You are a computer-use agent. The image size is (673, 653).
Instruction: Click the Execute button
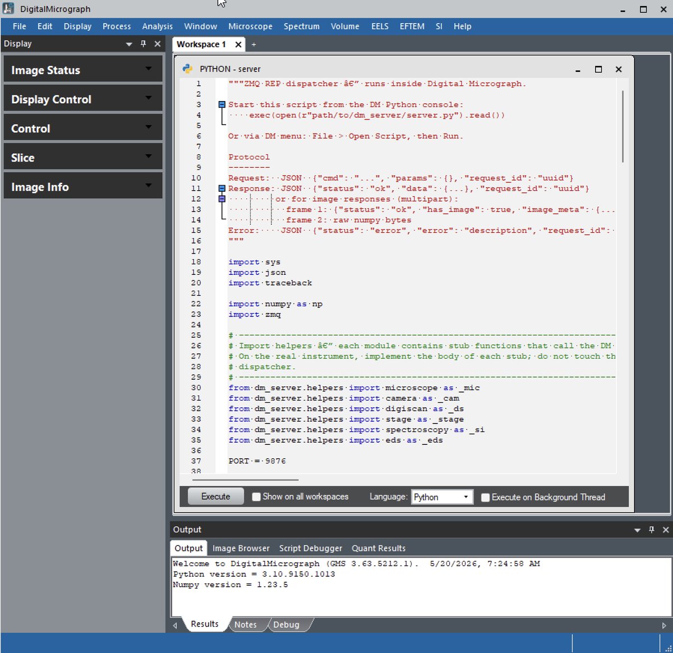point(216,496)
